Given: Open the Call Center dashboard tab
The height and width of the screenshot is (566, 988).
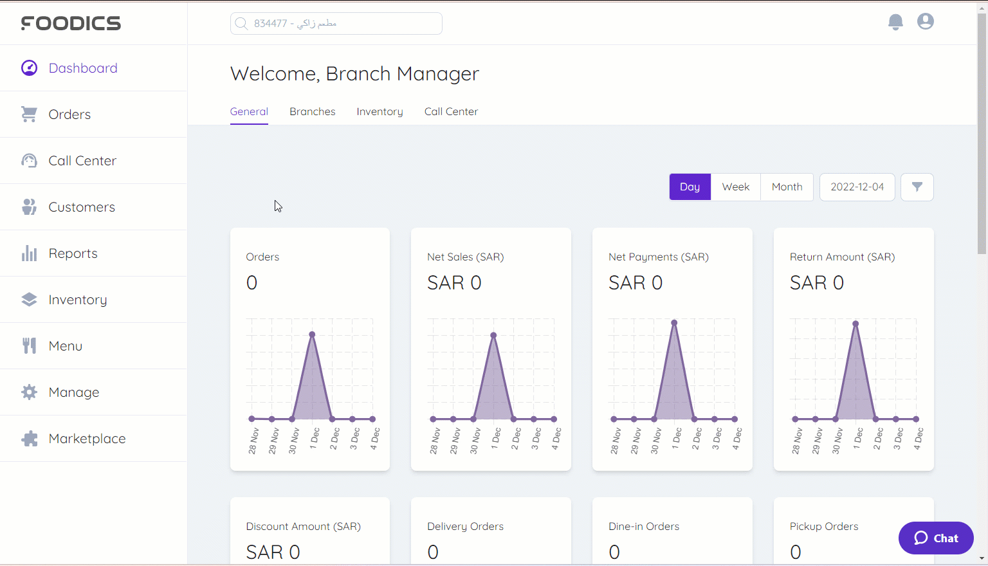Looking at the screenshot, I should (x=451, y=112).
